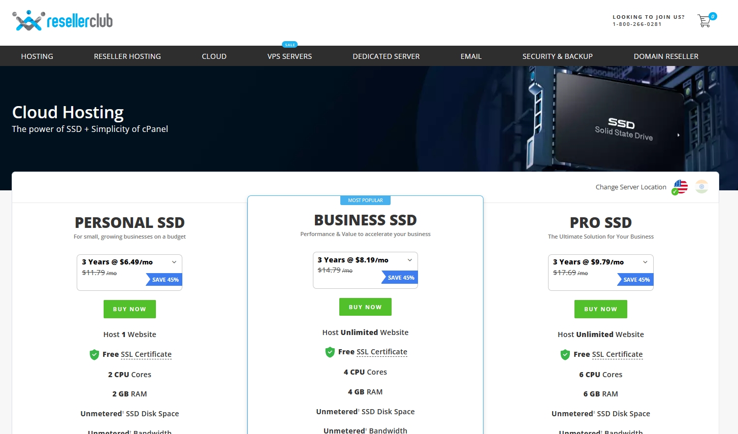Click the Save 45% ribbon on Pro SSD

click(635, 280)
